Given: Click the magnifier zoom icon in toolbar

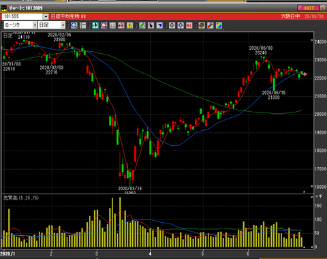Looking at the screenshot, I should [74, 25].
